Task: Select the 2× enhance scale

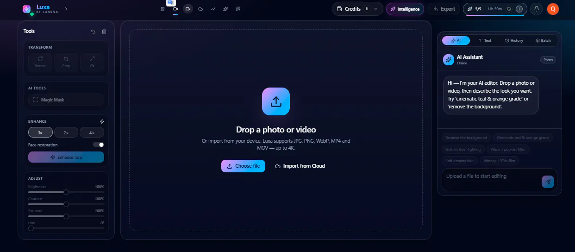Action: point(66,132)
